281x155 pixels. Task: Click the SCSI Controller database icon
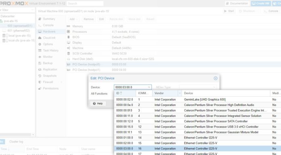(x=69, y=54)
